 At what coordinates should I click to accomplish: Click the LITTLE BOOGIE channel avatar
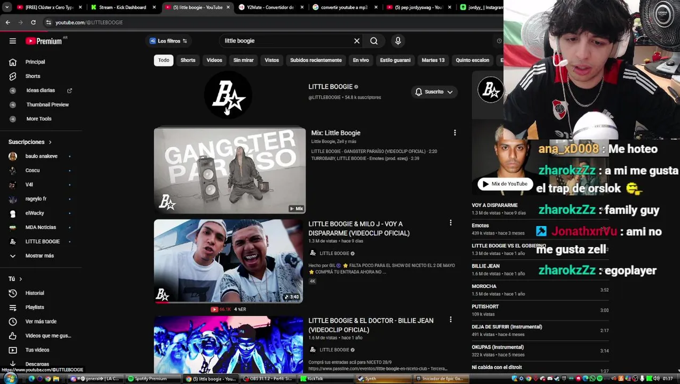click(228, 95)
